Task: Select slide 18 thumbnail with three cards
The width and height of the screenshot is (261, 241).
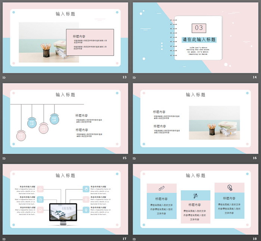Action: (x=195, y=199)
